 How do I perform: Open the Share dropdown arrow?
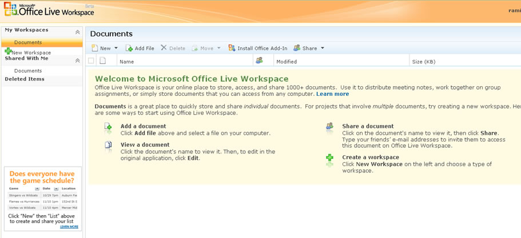point(323,48)
